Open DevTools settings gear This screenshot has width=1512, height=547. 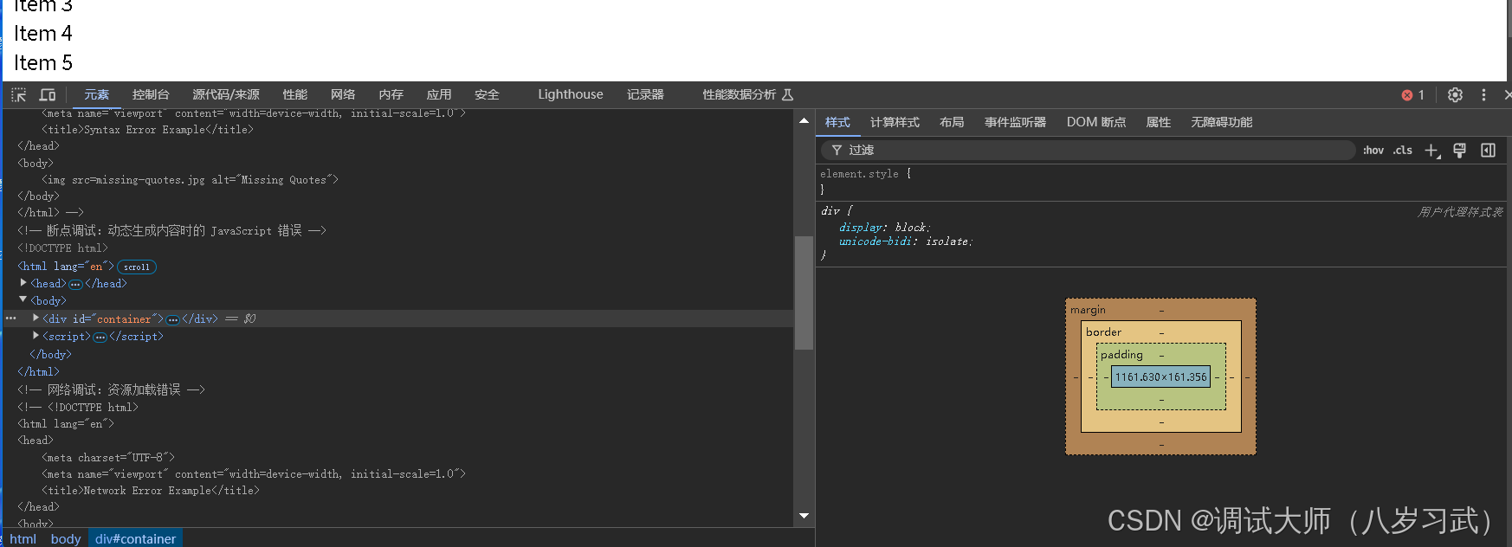coord(1455,94)
